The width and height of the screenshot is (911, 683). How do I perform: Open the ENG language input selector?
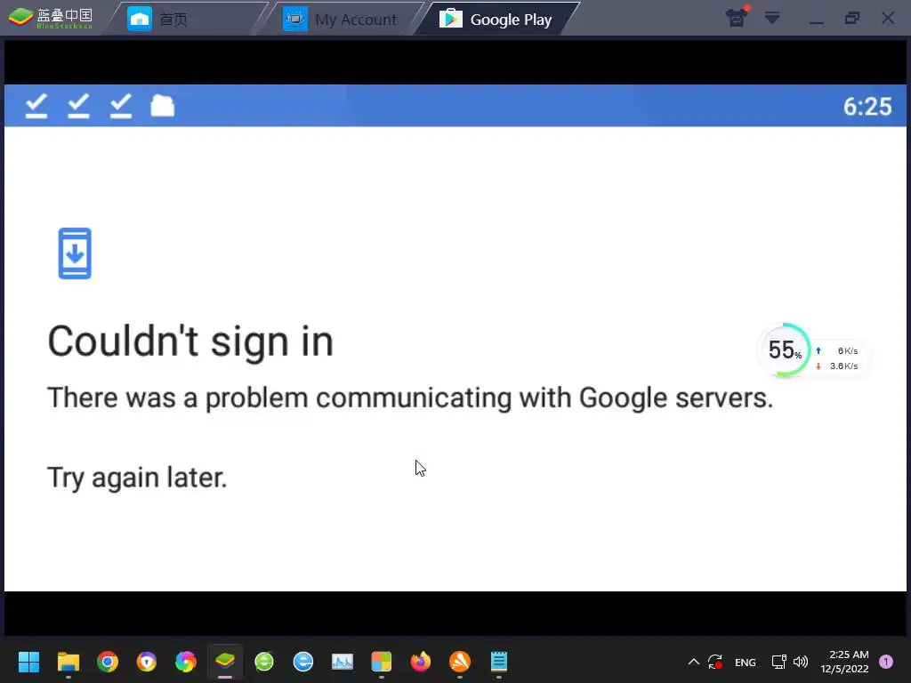[746, 662]
